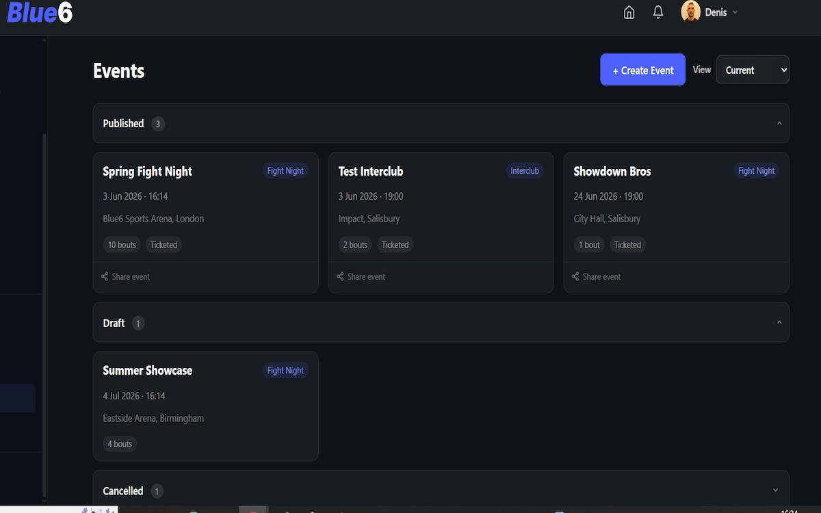Collapse the Draft section chevron
The image size is (821, 513).
[779, 322]
